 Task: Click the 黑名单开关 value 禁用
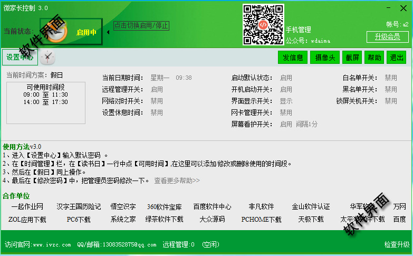pyautogui.click(x=391, y=89)
